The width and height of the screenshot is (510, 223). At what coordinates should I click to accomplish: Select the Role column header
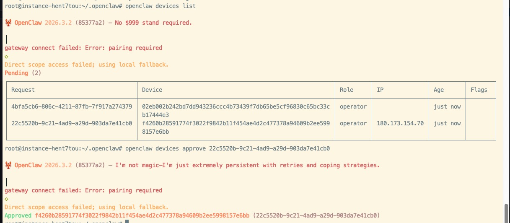[347, 90]
